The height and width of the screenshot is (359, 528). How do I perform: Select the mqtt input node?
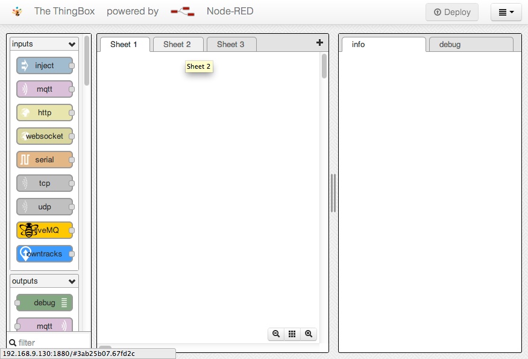click(45, 89)
